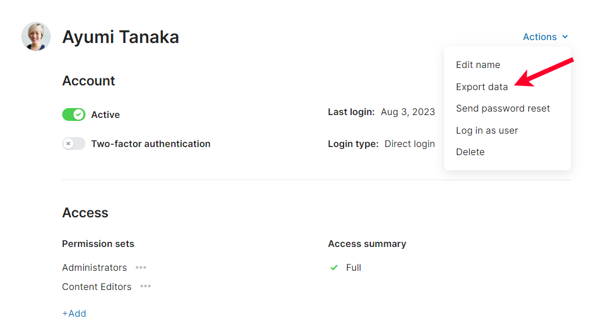
Task: Enable Two-factor authentication switch
Action: coord(74,144)
